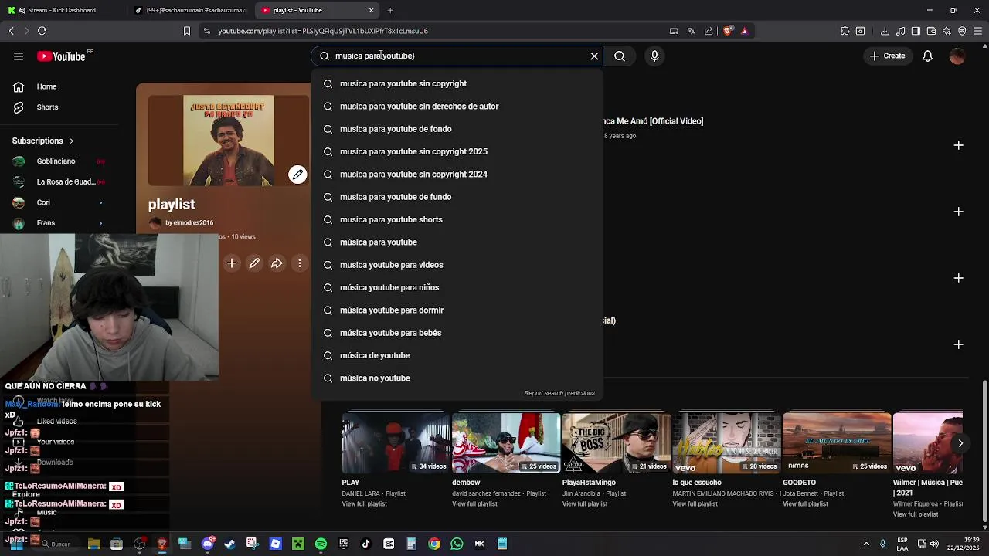Expand the Subscriptions section chevron

tap(72, 141)
